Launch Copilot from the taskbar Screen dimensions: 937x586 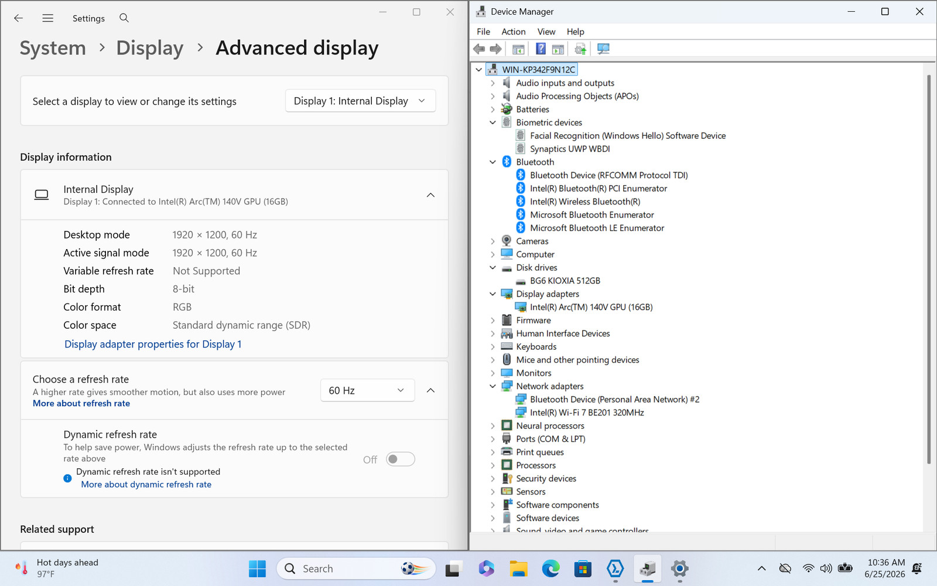[486, 568]
